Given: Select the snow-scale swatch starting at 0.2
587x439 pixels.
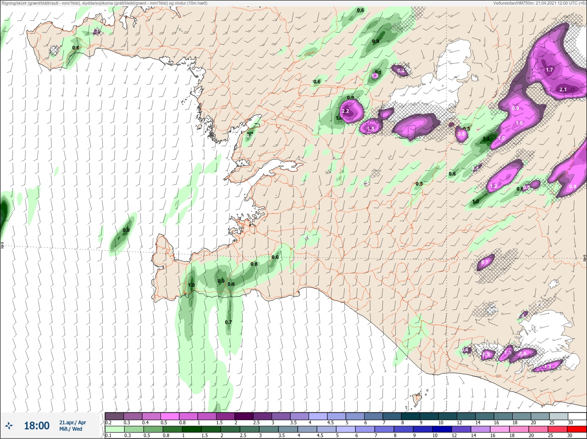Looking at the screenshot, I should [x=114, y=416].
